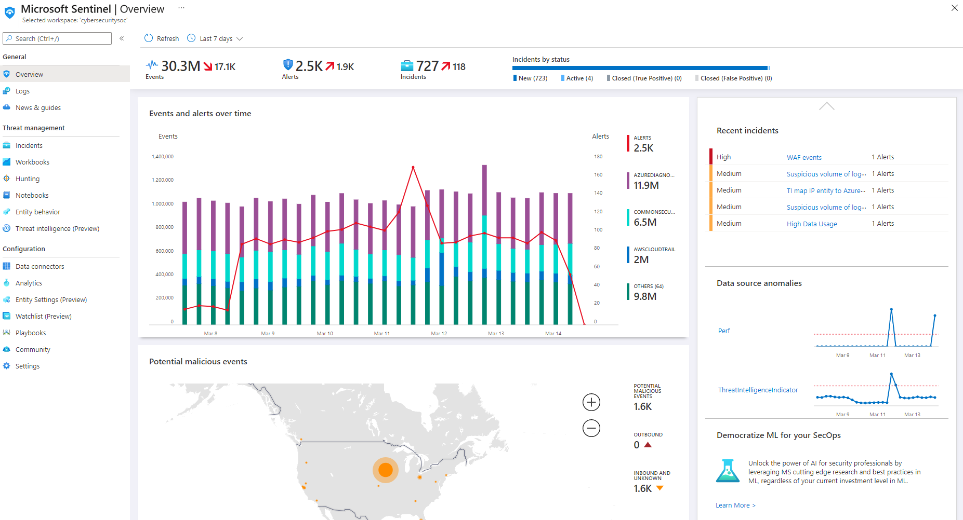The height and width of the screenshot is (520, 963).
Task: Collapse the panel using the up chevron
Action: [826, 106]
